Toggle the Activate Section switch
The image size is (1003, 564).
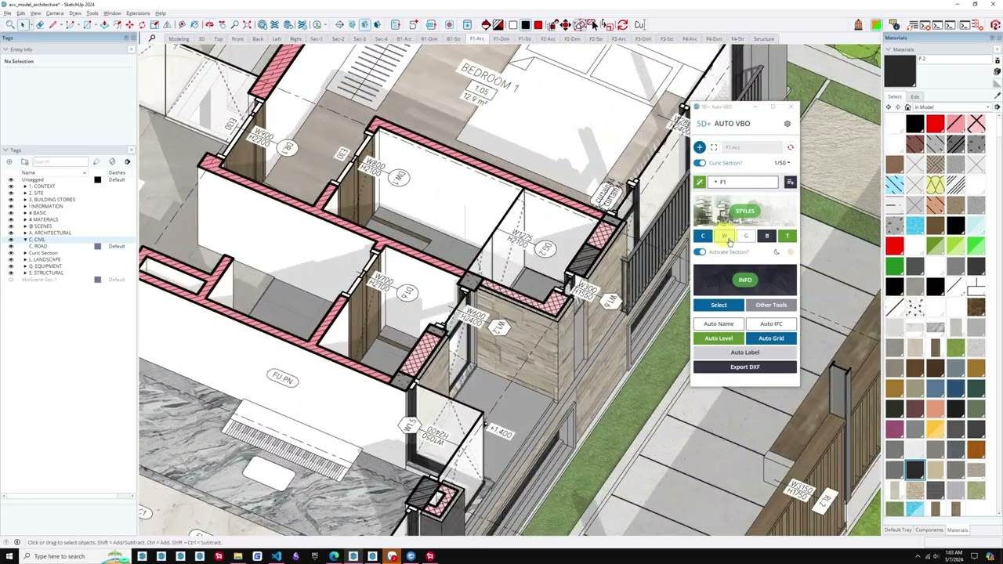700,251
